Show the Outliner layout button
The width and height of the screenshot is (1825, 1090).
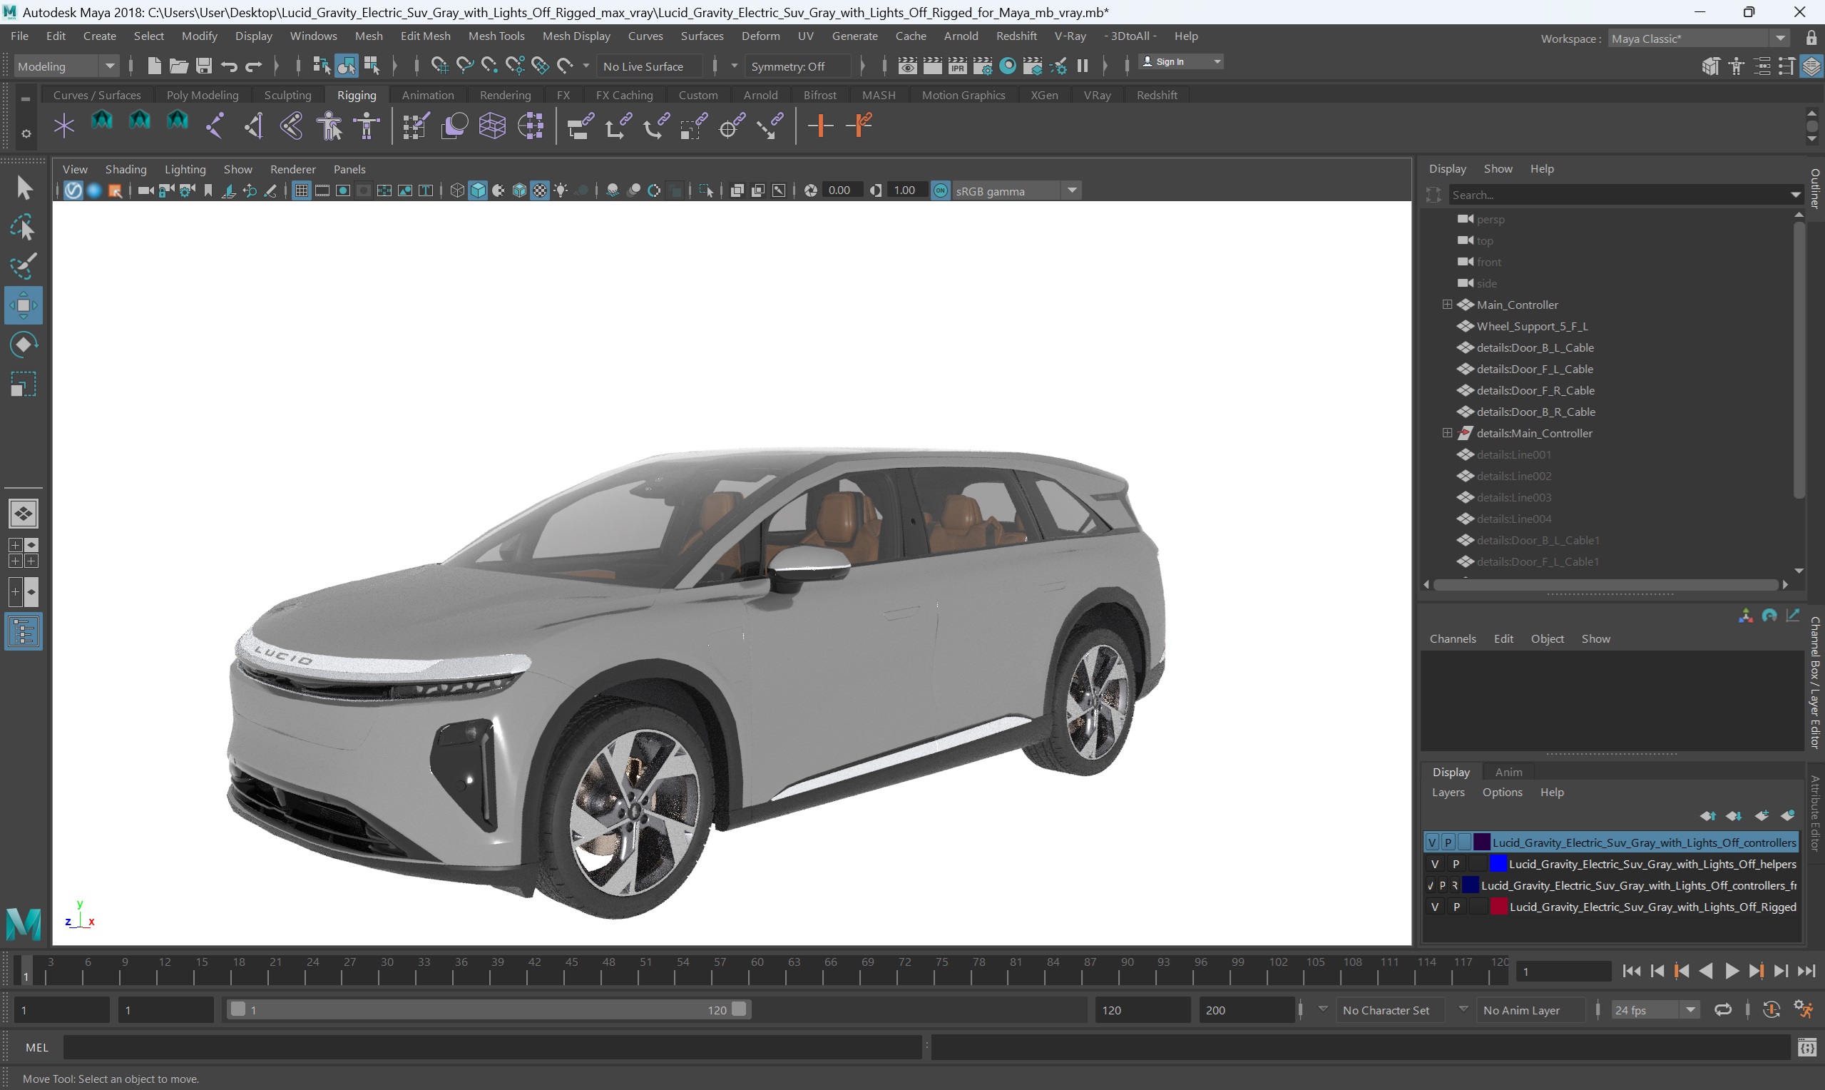24,631
